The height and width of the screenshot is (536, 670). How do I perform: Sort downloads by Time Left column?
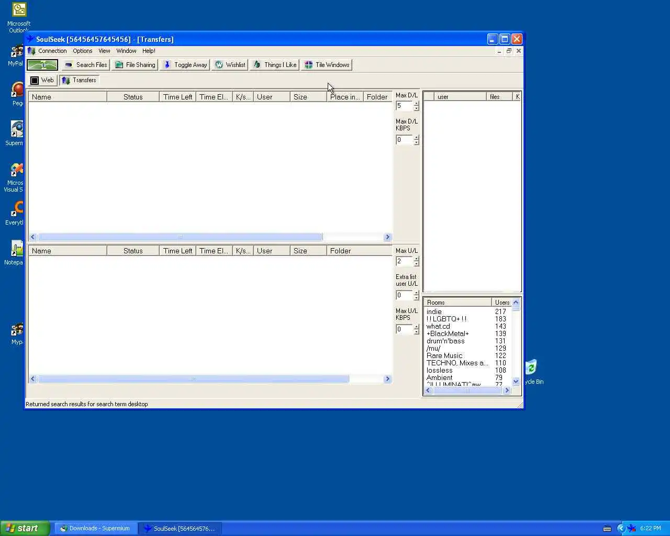[177, 97]
